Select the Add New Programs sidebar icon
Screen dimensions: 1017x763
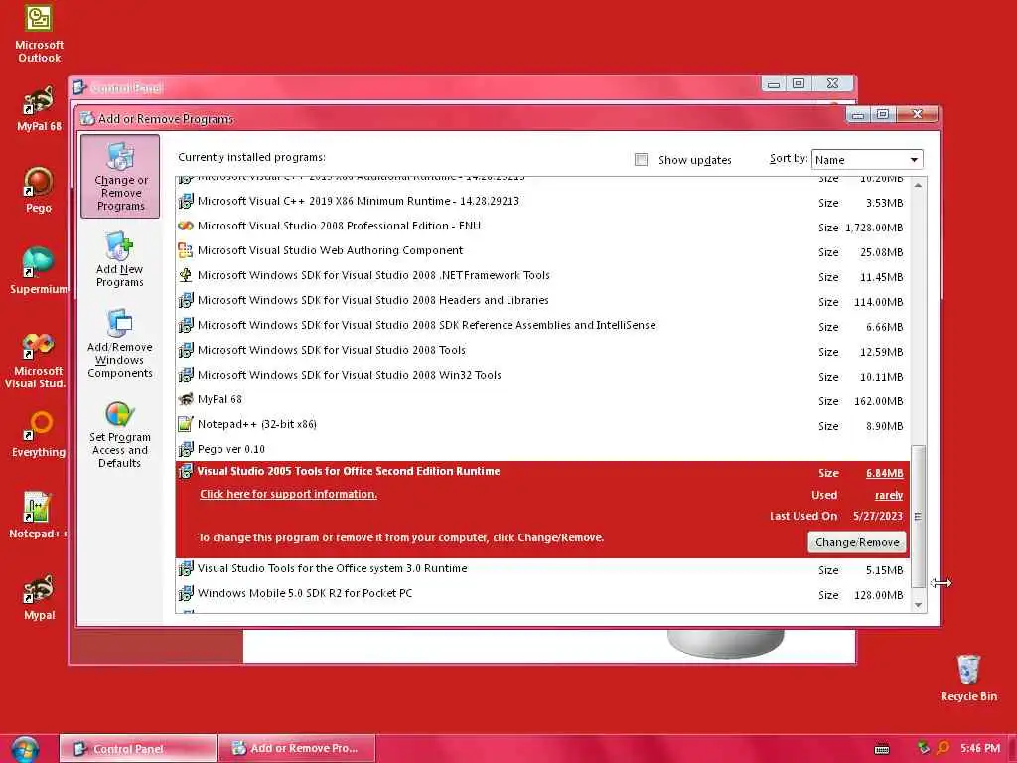119,259
